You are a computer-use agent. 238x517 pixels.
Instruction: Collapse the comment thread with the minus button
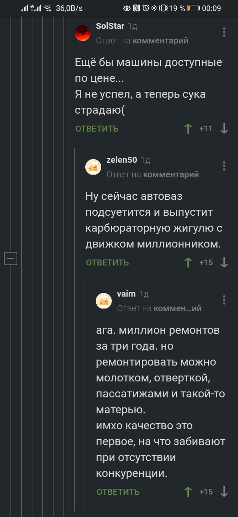pyautogui.click(x=10, y=258)
